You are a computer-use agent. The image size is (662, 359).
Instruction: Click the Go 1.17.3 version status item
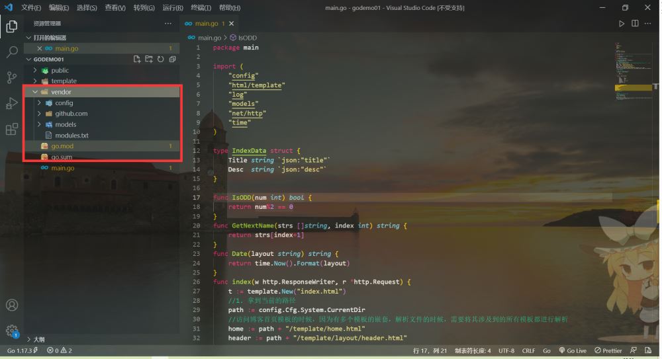click(x=23, y=350)
